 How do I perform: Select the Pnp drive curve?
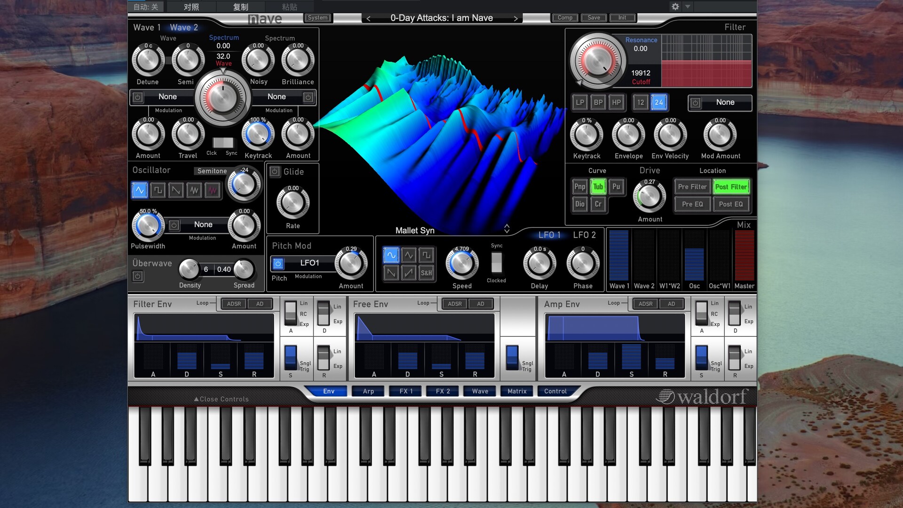(x=580, y=186)
